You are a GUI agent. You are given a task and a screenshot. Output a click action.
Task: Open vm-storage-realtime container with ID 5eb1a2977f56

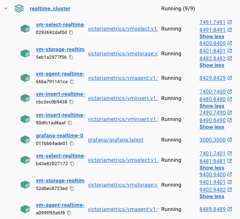click(x=60, y=49)
